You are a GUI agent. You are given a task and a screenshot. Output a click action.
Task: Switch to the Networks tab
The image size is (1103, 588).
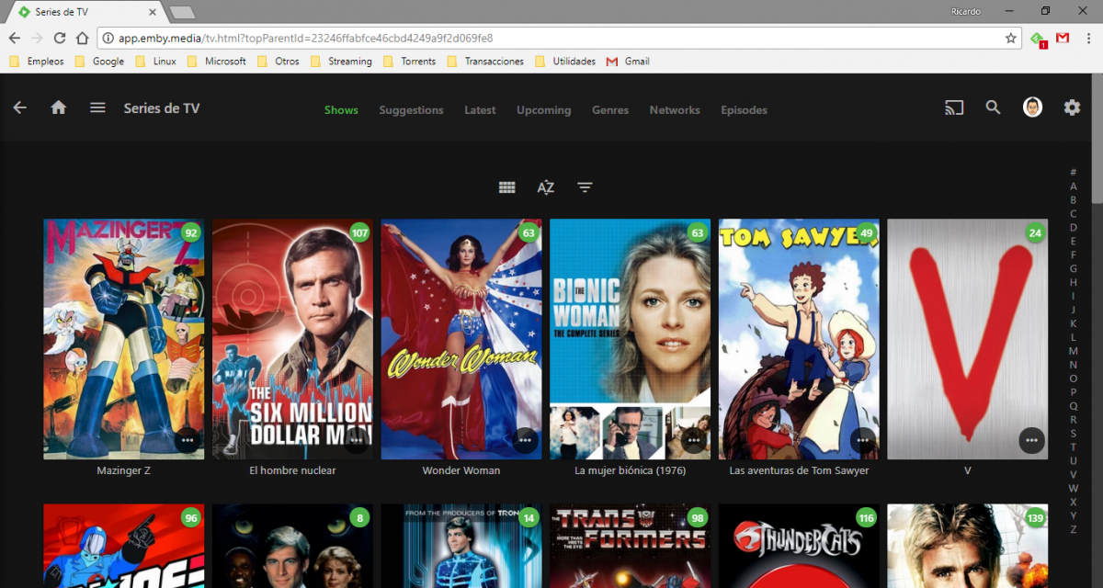(x=675, y=109)
